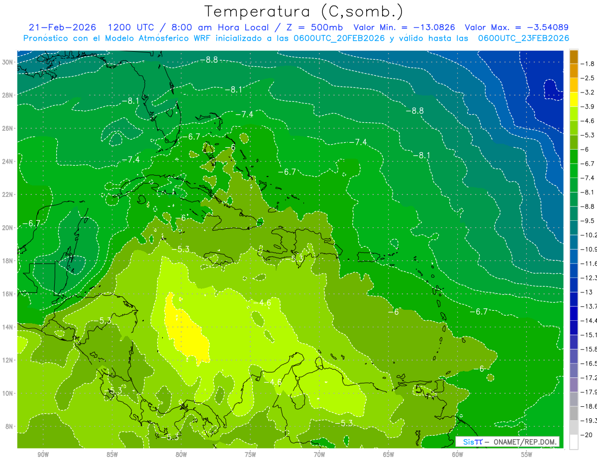Click the "80W" longitude label

[181, 455]
